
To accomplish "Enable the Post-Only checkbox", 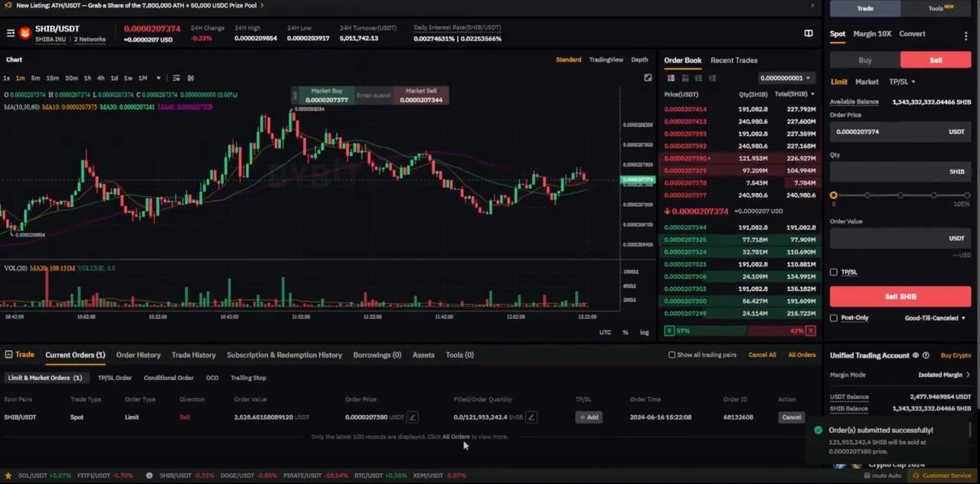I will coord(834,318).
